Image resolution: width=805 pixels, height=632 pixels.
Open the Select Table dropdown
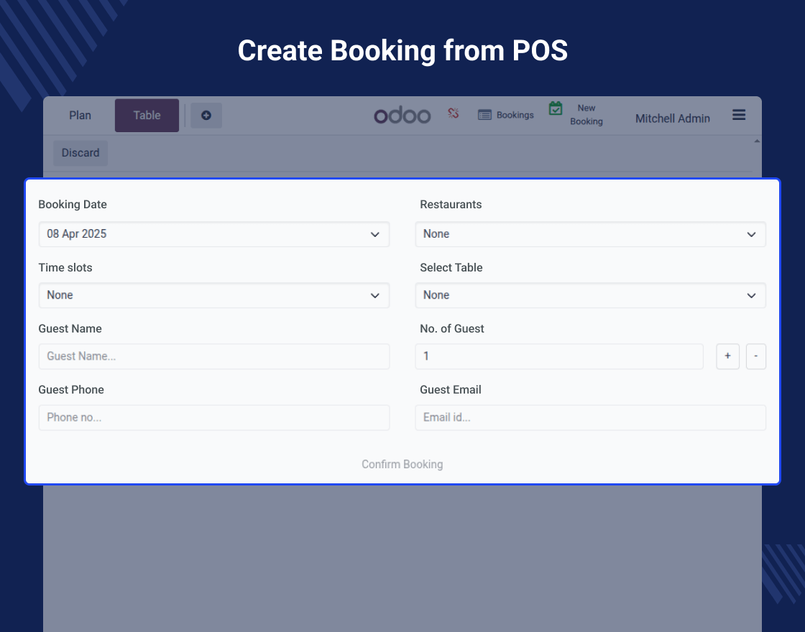tap(590, 295)
